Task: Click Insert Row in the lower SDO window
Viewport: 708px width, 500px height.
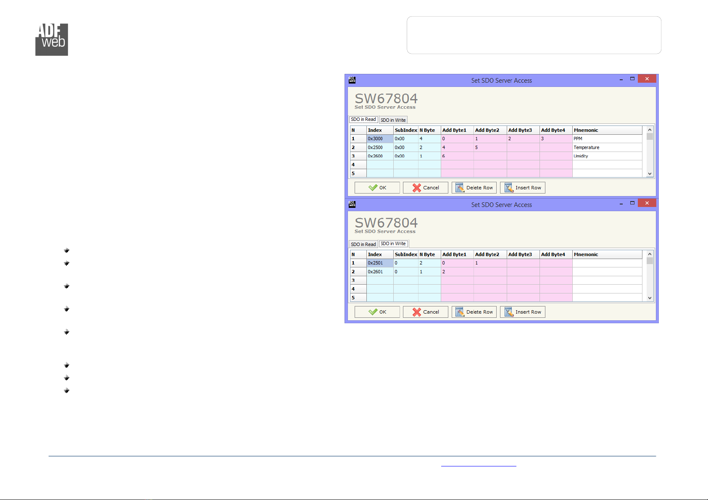Action: click(522, 312)
